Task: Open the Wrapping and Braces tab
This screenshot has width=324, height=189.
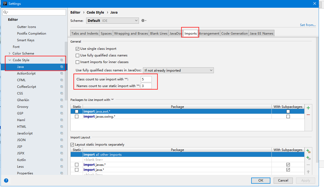Action: pyautogui.click(x=131, y=33)
